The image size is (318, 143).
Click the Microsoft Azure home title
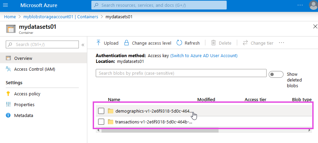(39, 5)
